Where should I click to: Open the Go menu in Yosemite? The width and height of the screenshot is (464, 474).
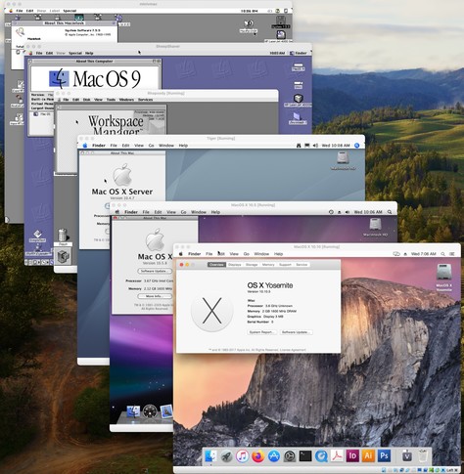247,254
